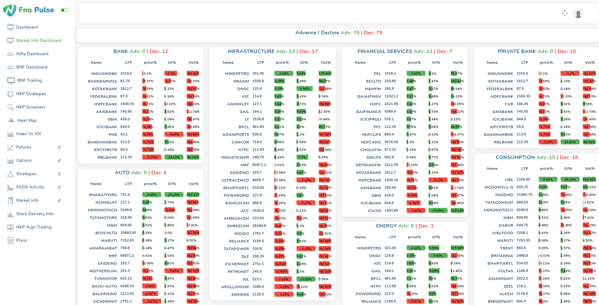Click the FINANCIAL SERVICES sector heading
The width and height of the screenshot is (599, 305).
405,51
